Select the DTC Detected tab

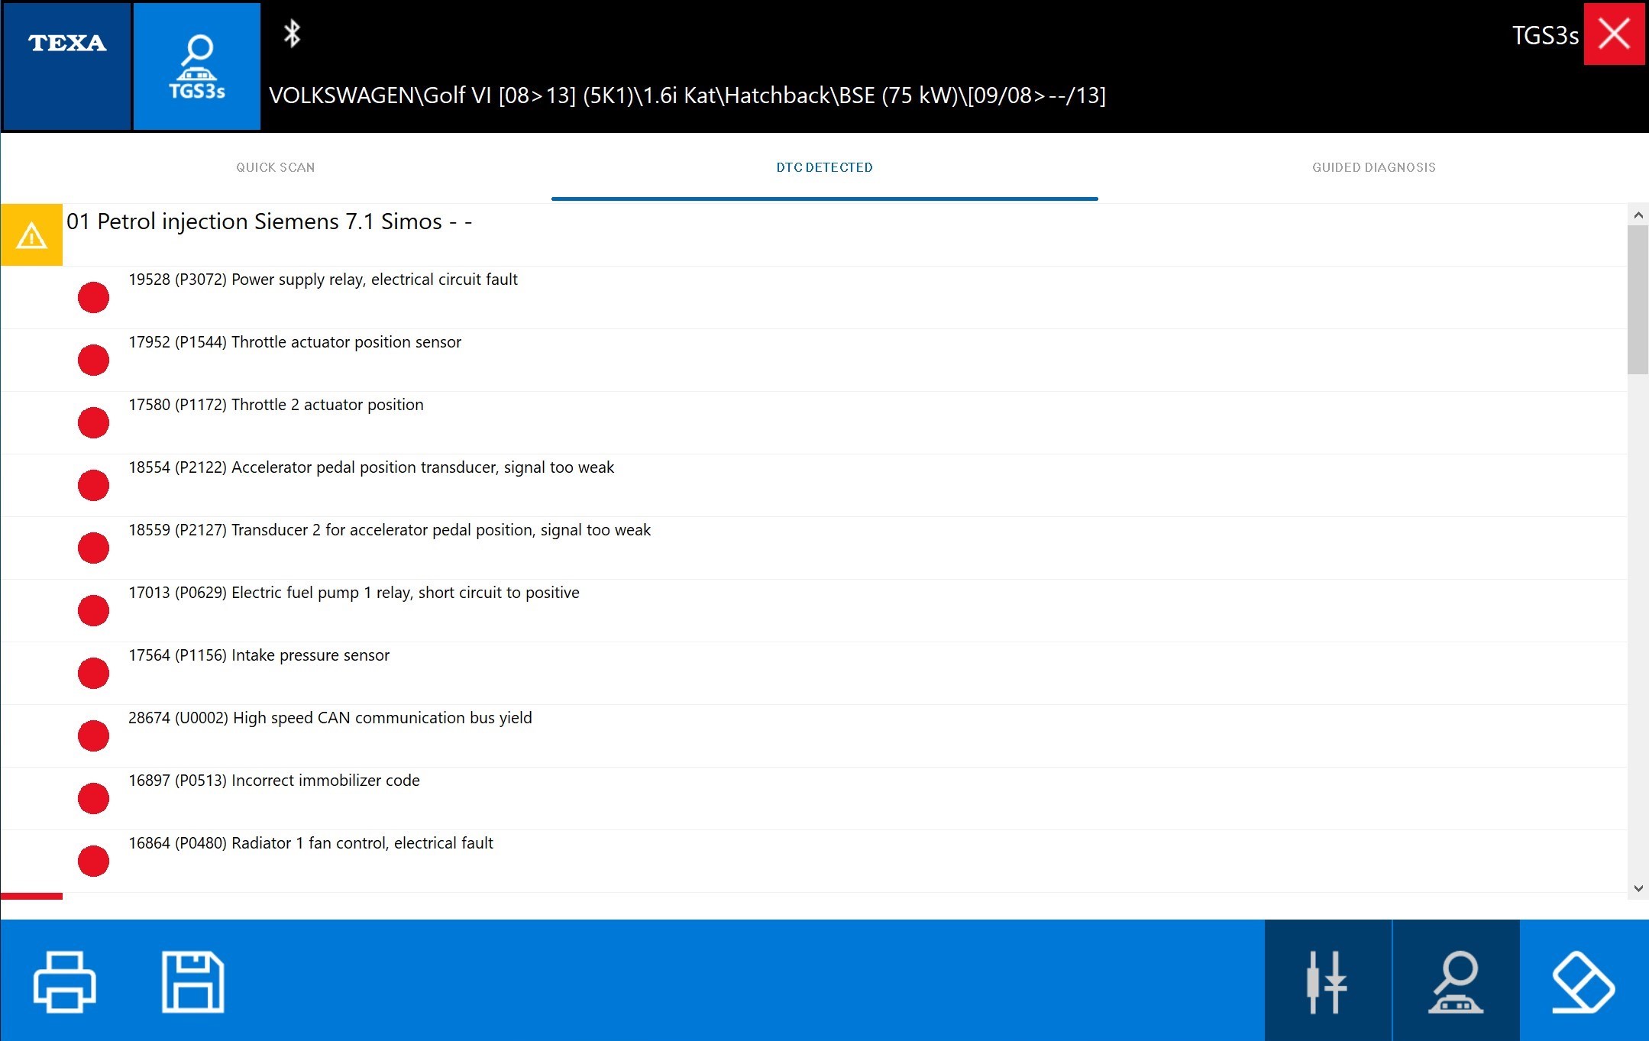(x=825, y=167)
